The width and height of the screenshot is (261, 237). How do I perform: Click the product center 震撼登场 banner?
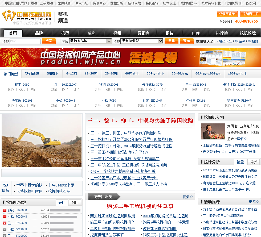[130, 57]
